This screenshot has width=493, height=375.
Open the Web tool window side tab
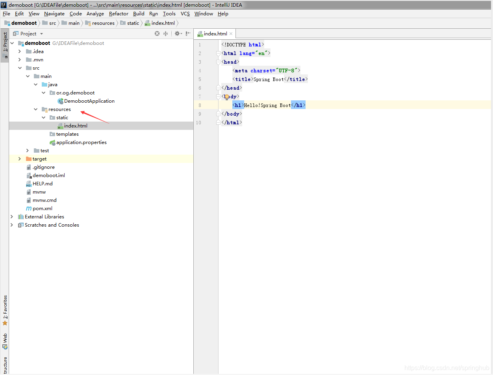pos(5,341)
